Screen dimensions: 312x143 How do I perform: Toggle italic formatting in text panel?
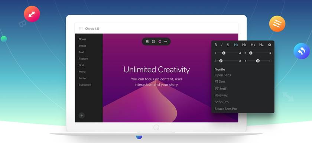[222, 45]
